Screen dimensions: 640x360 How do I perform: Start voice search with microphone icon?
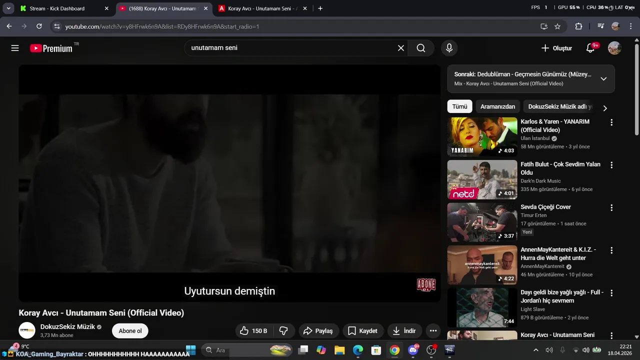449,48
